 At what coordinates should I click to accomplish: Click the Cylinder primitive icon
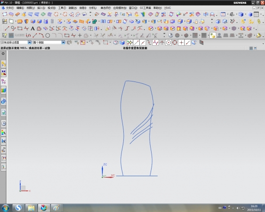coord(46,21)
